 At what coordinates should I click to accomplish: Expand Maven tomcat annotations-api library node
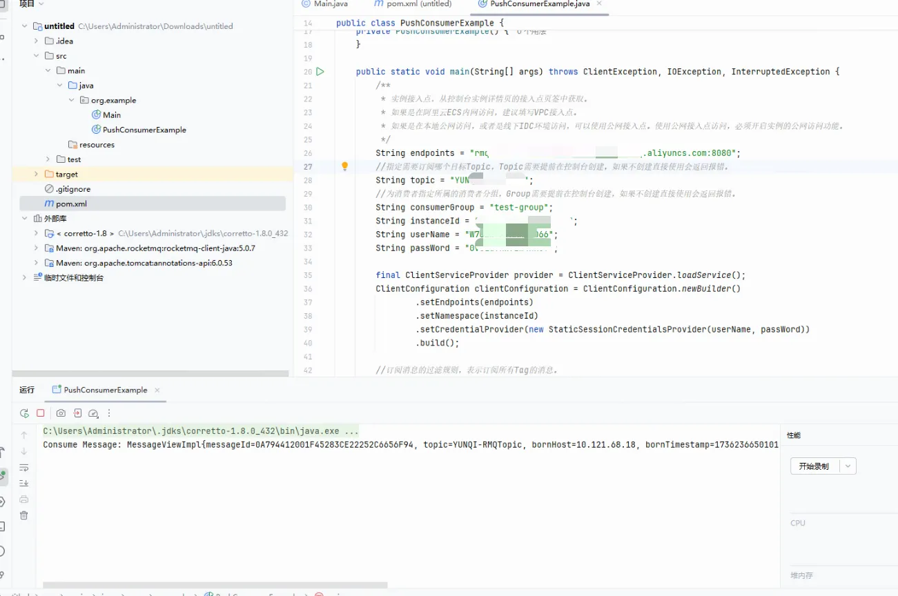37,263
